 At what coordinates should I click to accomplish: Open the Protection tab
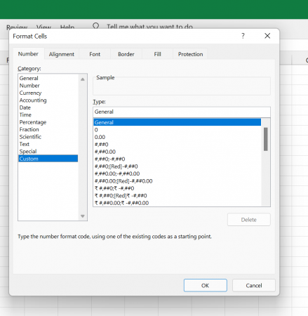point(190,54)
